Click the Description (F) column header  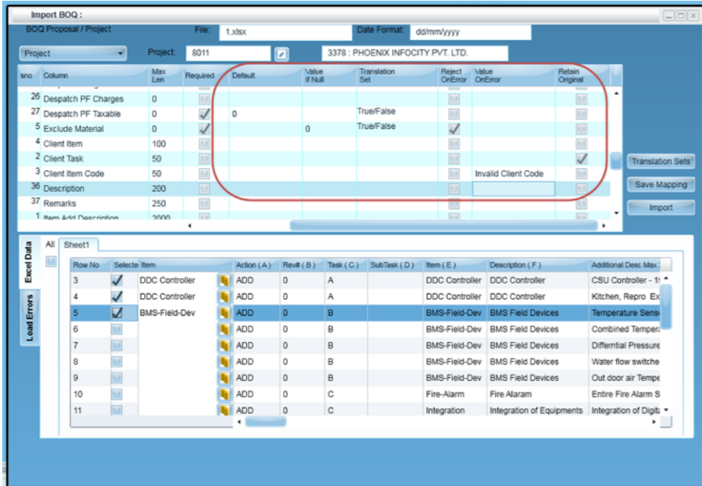tap(537, 265)
